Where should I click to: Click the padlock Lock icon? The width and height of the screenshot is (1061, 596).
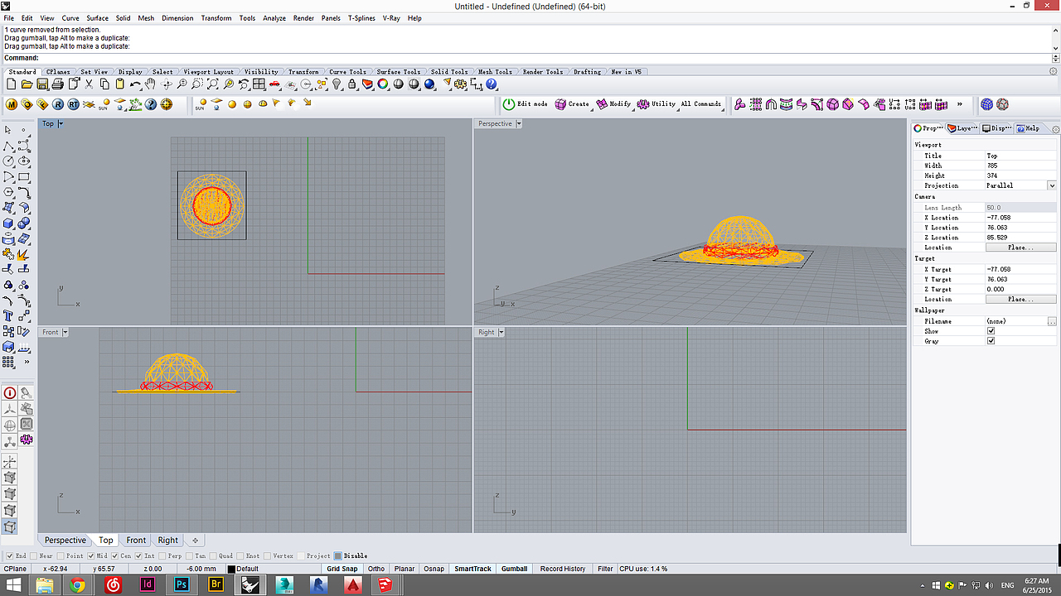click(352, 84)
